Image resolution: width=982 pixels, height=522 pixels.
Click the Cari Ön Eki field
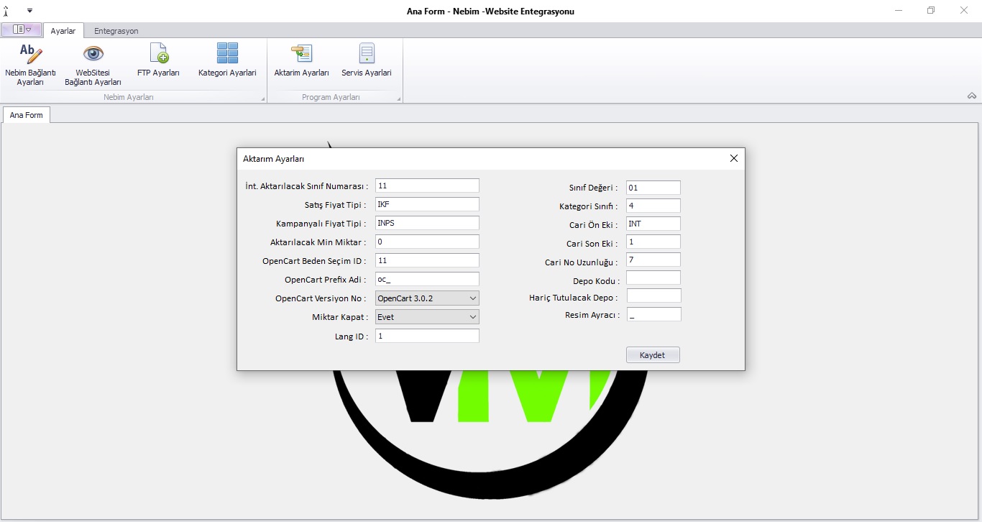click(653, 224)
